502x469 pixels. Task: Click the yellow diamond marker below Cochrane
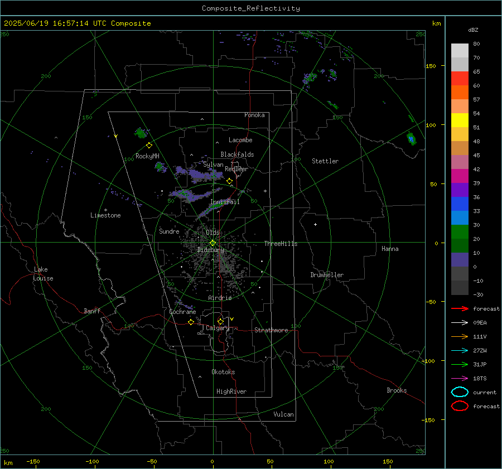[191, 322]
